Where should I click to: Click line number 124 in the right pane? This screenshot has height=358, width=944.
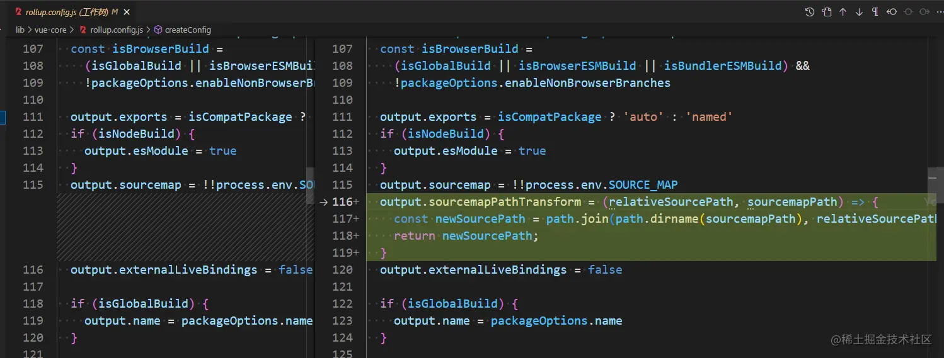(343, 338)
